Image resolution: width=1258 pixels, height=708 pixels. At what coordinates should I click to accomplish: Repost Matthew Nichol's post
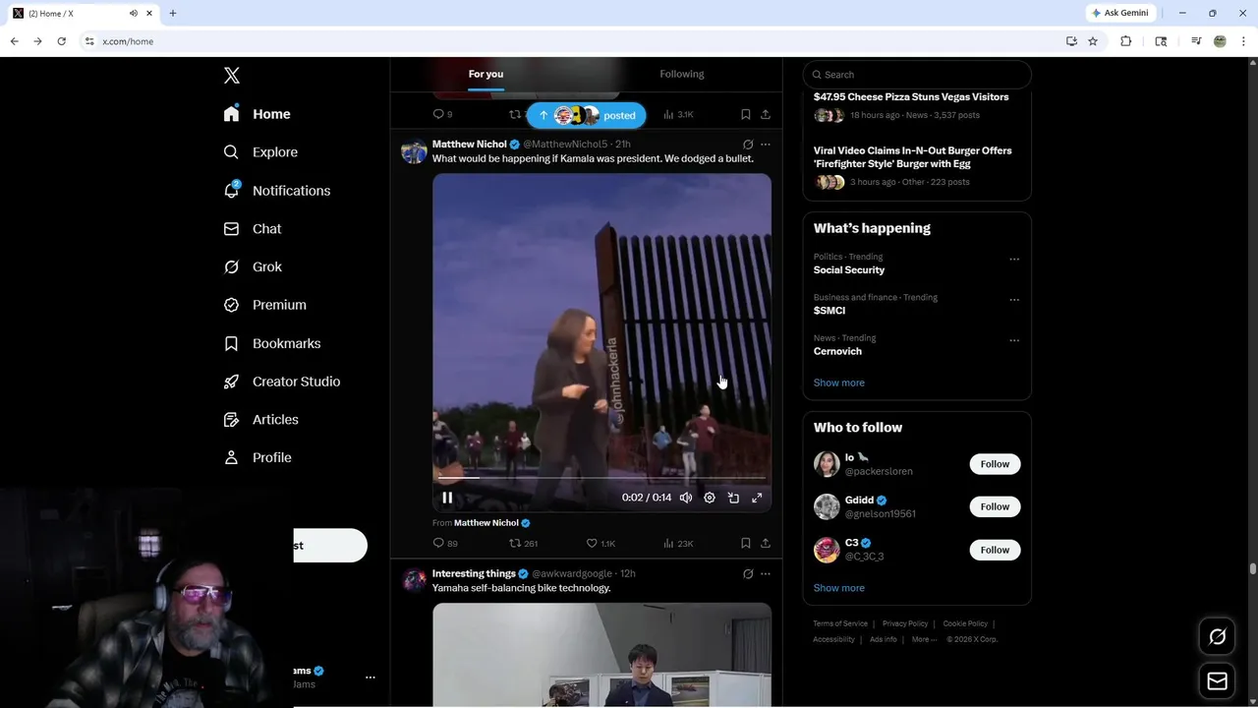pyautogui.click(x=523, y=543)
